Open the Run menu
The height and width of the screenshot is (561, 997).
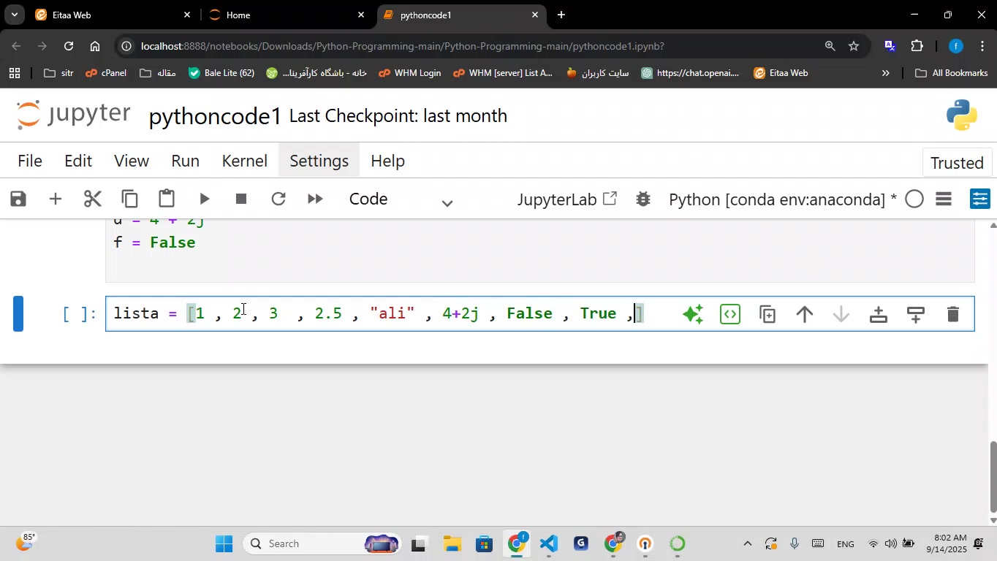[x=186, y=161]
